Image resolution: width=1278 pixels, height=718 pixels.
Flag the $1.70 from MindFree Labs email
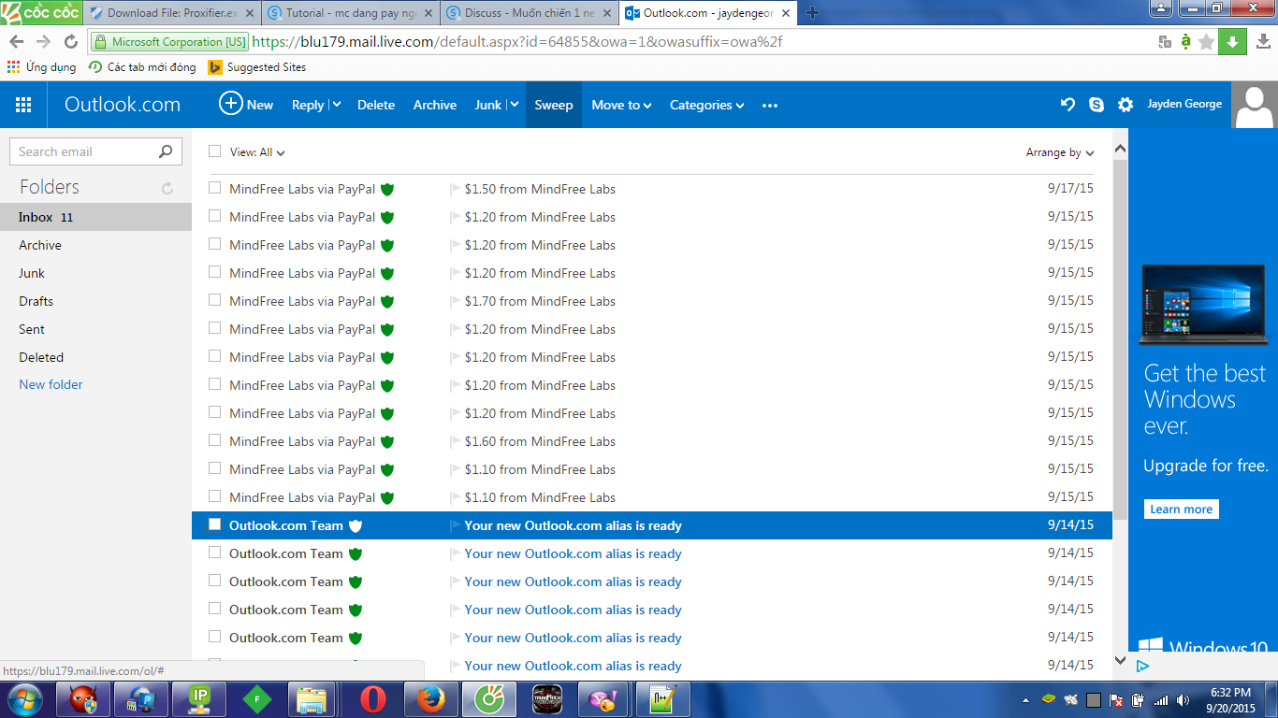[456, 301]
